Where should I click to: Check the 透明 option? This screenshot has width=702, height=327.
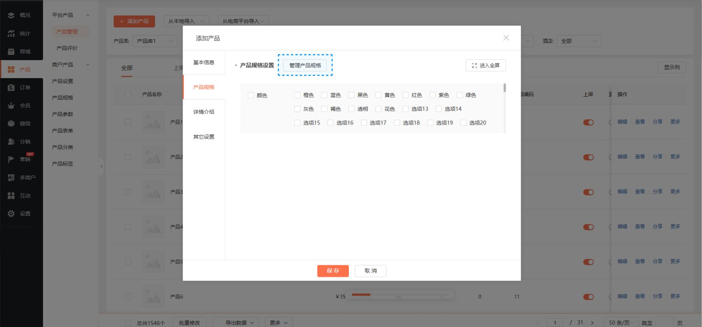point(351,109)
